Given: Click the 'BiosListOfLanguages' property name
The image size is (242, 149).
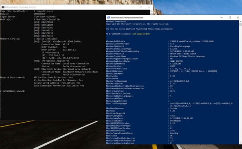Looking at the screenshot, I should pos(117,103).
